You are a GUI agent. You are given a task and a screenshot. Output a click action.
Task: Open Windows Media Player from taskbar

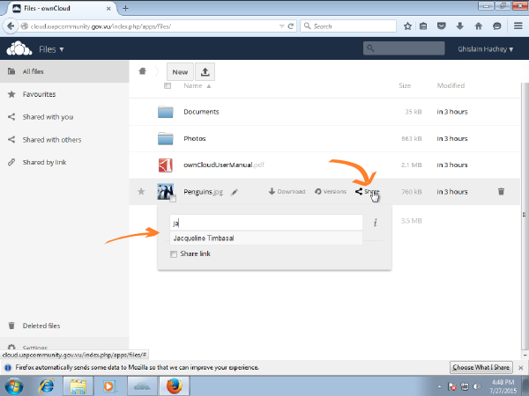109,386
